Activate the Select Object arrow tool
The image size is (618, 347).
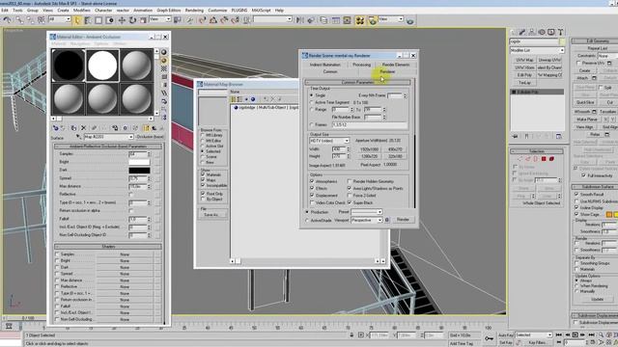(x=77, y=19)
